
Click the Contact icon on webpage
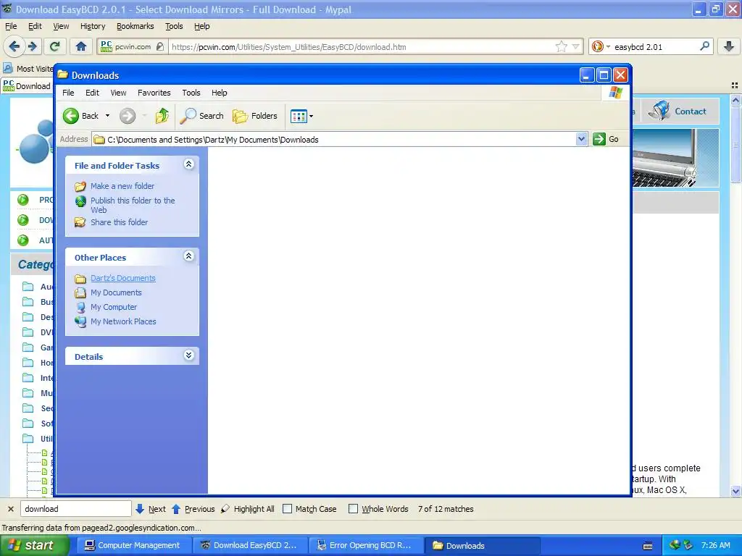659,111
